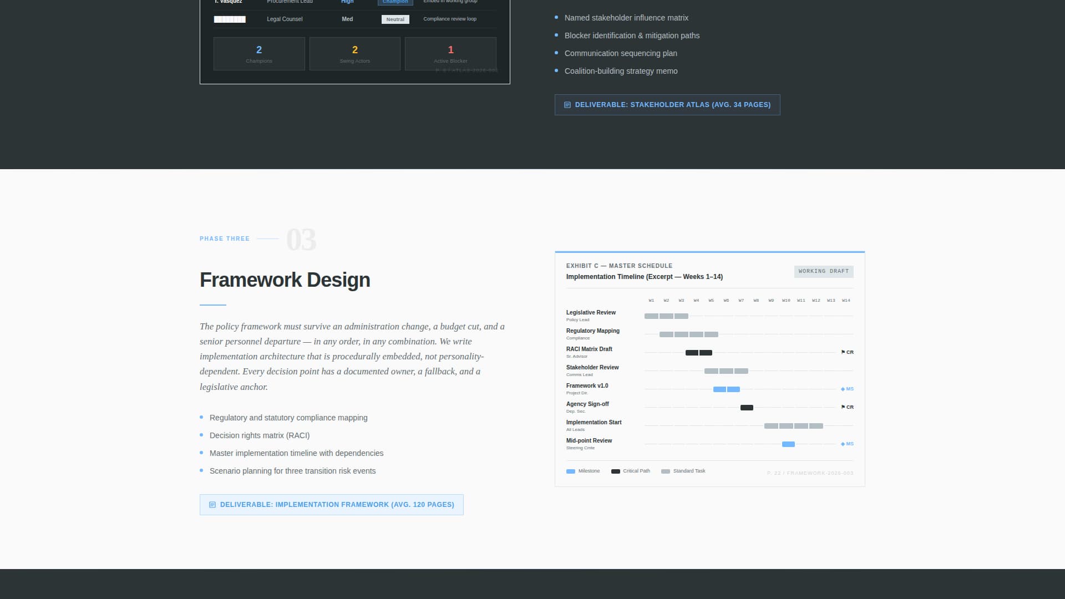Screen dimensions: 1065x599
Task: Click the Med influence cell
Action: [x=347, y=19]
